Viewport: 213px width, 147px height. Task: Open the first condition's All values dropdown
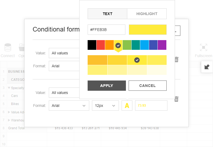(65, 53)
